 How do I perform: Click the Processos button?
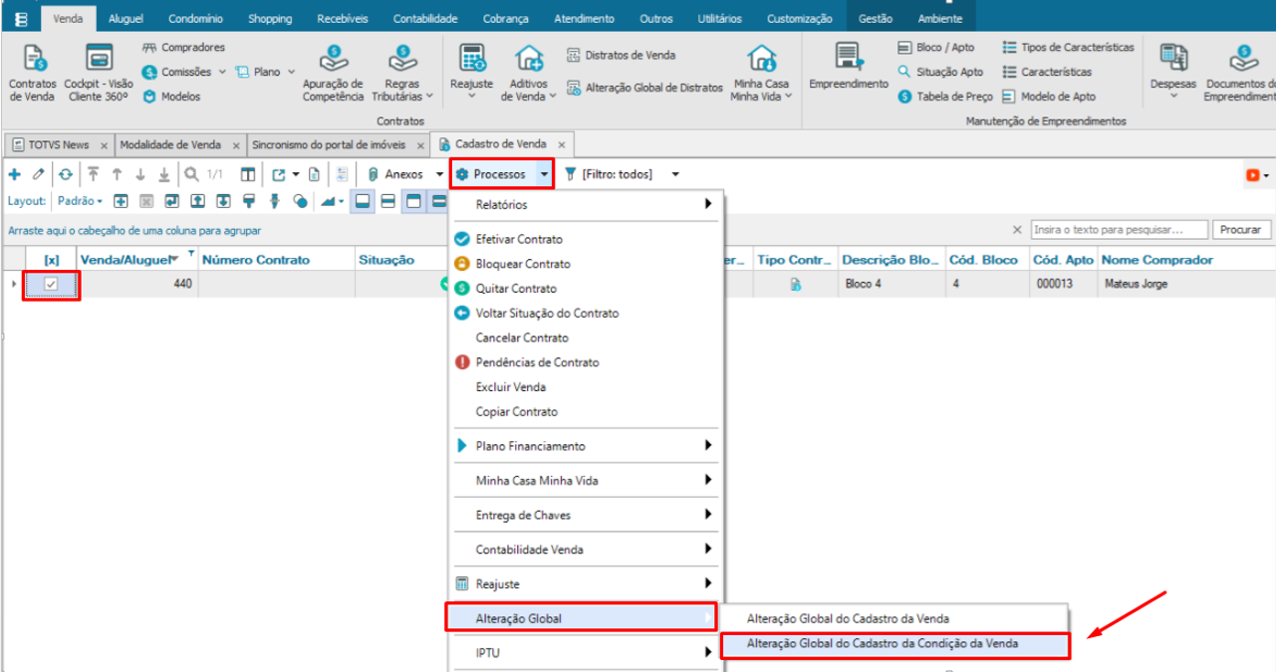492,174
